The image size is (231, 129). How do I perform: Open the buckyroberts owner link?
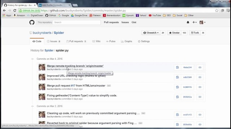click(x=42, y=33)
